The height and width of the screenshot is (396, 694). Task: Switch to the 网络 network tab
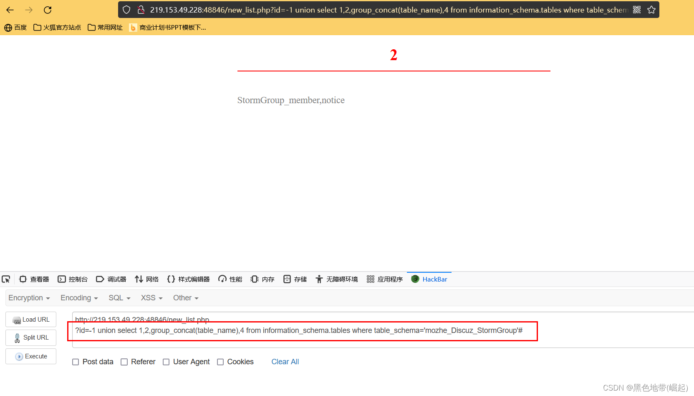[x=146, y=279]
